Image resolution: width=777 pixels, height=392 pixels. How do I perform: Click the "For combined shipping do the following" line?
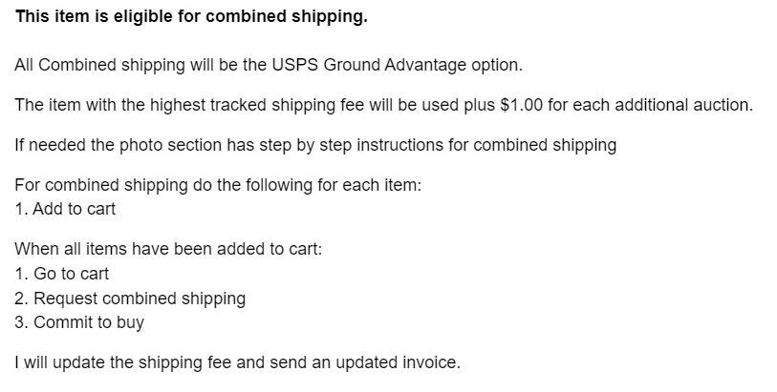(x=162, y=185)
